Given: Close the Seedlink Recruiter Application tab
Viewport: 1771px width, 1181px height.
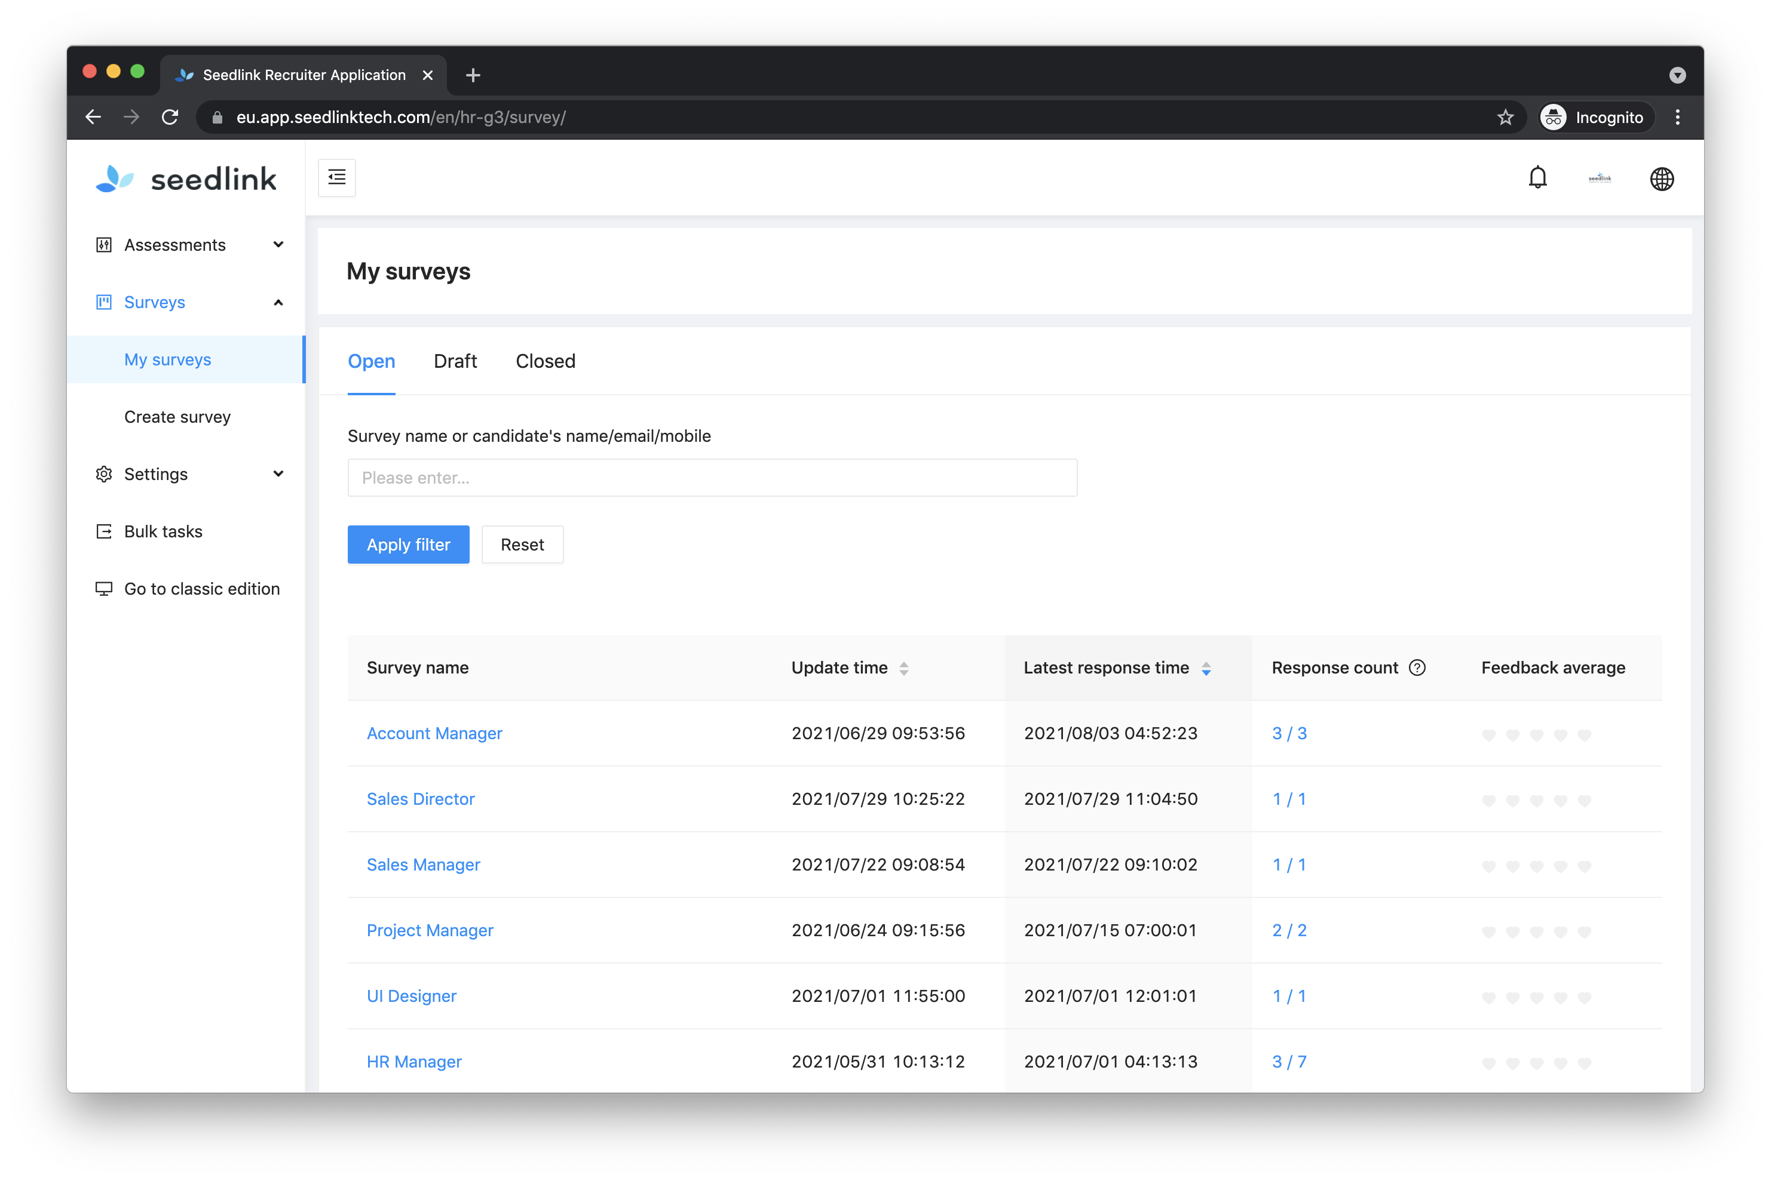Looking at the screenshot, I should (427, 75).
